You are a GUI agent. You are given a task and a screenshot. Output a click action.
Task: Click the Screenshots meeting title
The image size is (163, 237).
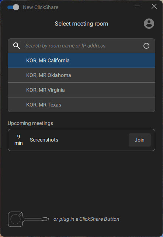click(44, 140)
